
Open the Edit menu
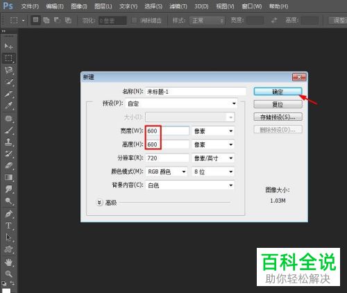point(55,6)
